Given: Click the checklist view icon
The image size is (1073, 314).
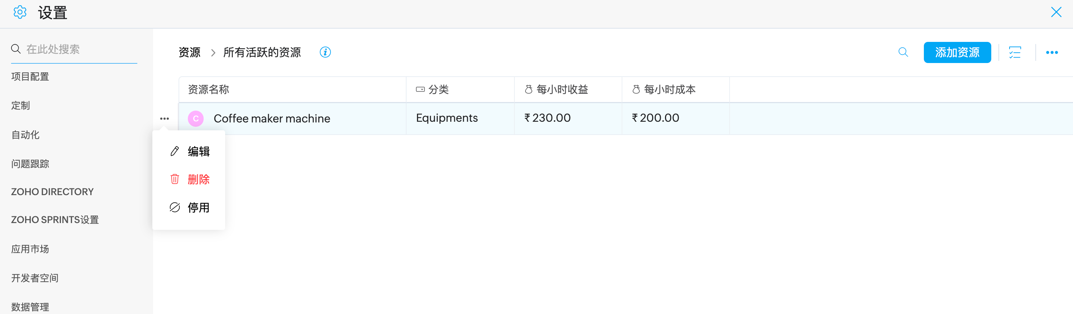Looking at the screenshot, I should coord(1015,52).
